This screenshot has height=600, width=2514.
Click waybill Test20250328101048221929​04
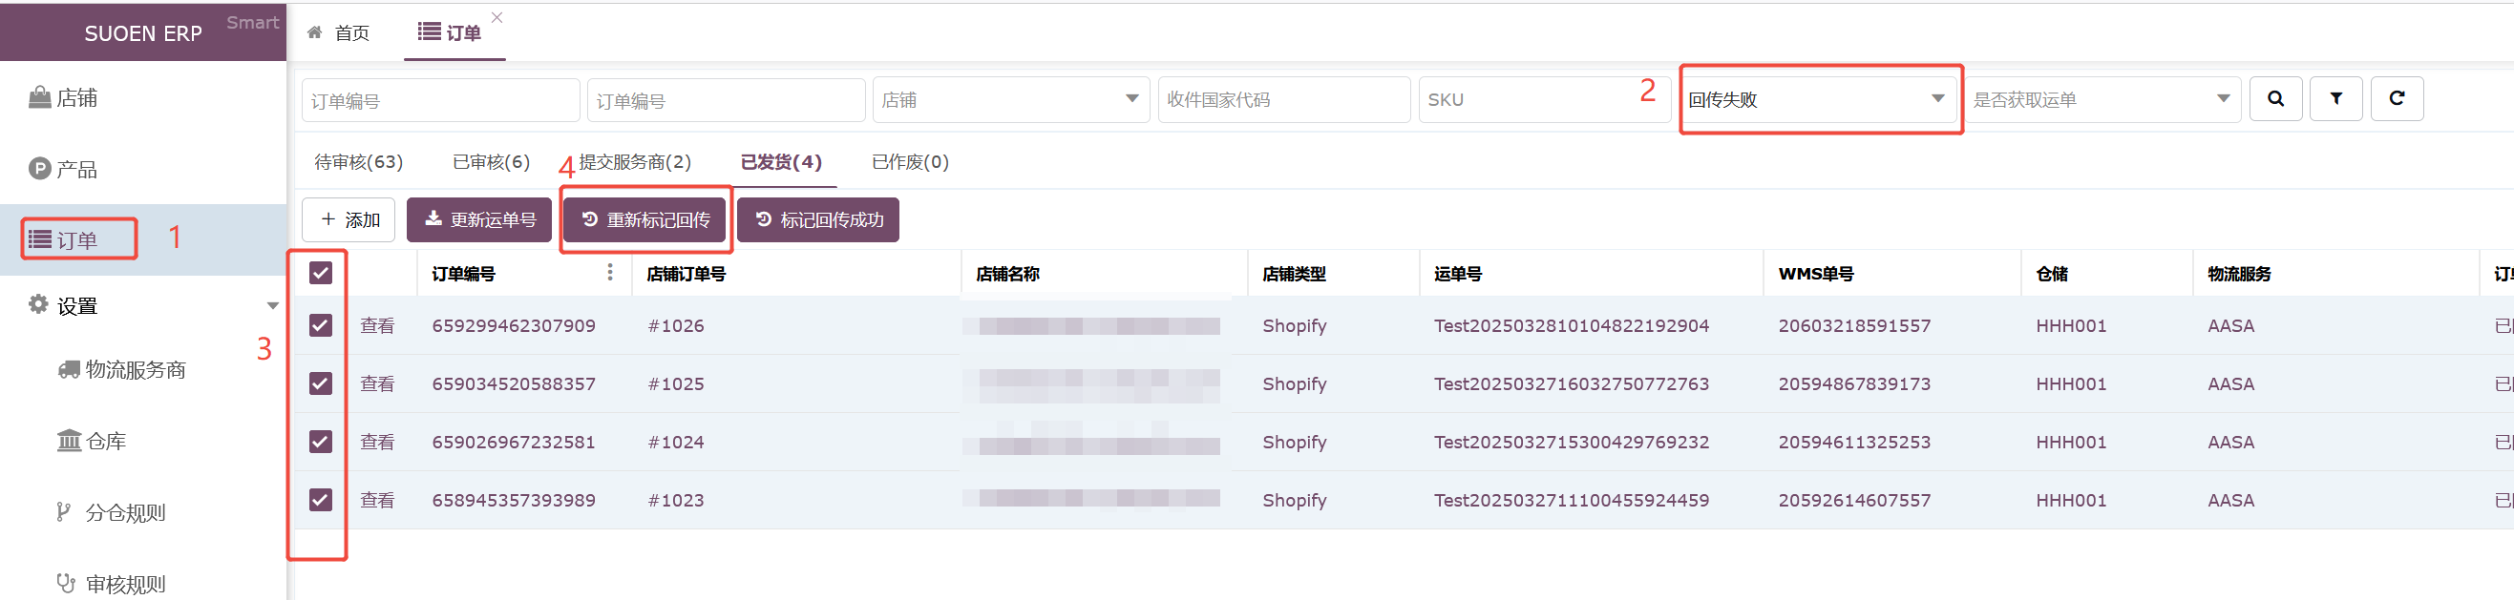pos(1572,326)
